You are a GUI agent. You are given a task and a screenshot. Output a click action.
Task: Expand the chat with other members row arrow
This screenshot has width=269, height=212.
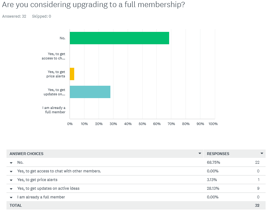11,171
